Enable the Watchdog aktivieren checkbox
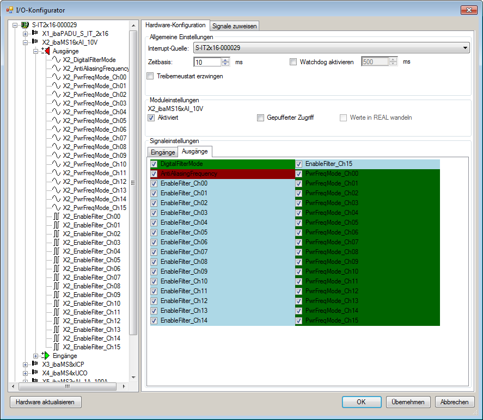 click(294, 62)
